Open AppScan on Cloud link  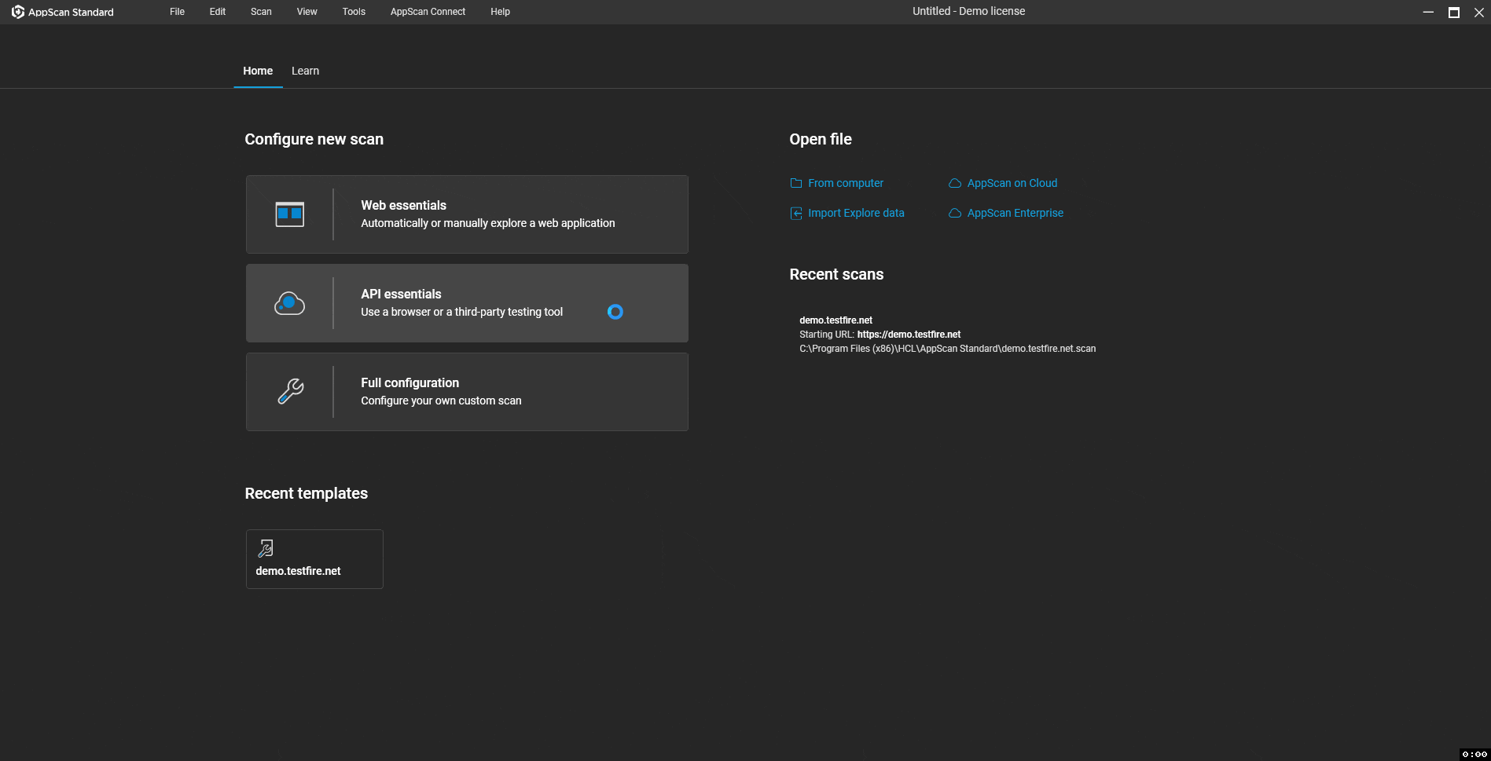tap(1012, 183)
